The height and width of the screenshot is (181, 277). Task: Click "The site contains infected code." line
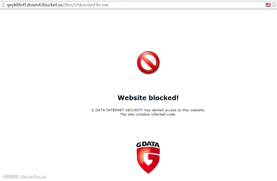[x=148, y=114]
